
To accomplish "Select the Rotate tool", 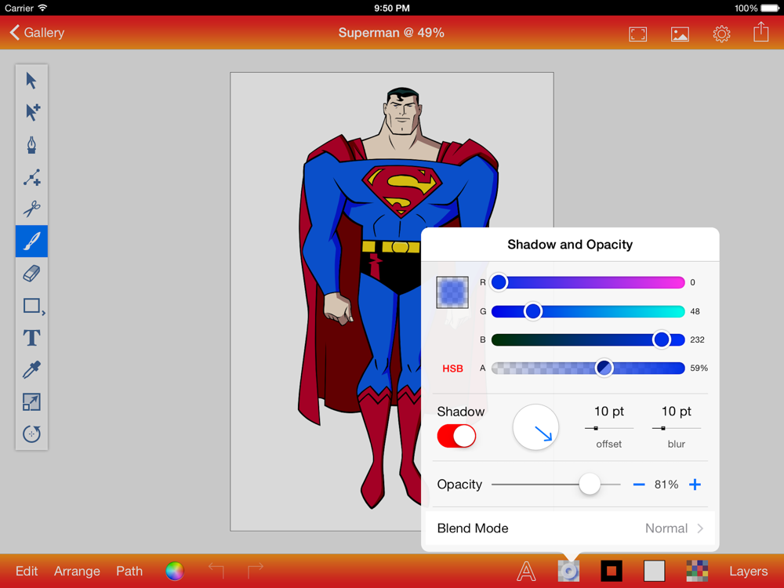I will pyautogui.click(x=31, y=434).
